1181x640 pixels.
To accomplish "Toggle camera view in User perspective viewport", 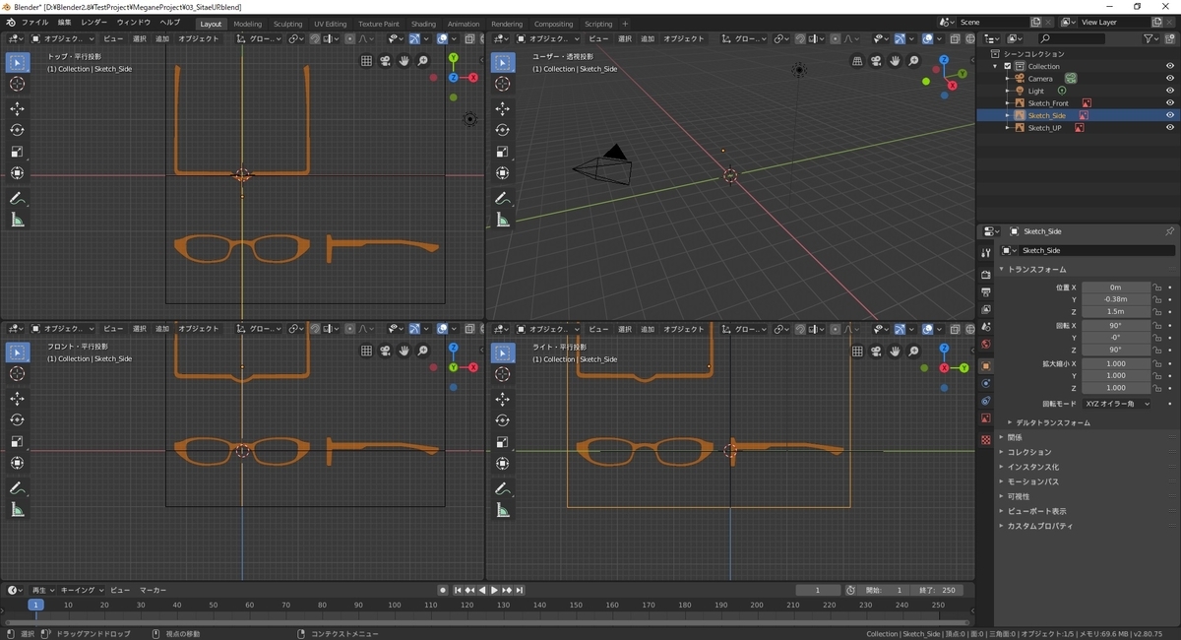I will coord(876,60).
